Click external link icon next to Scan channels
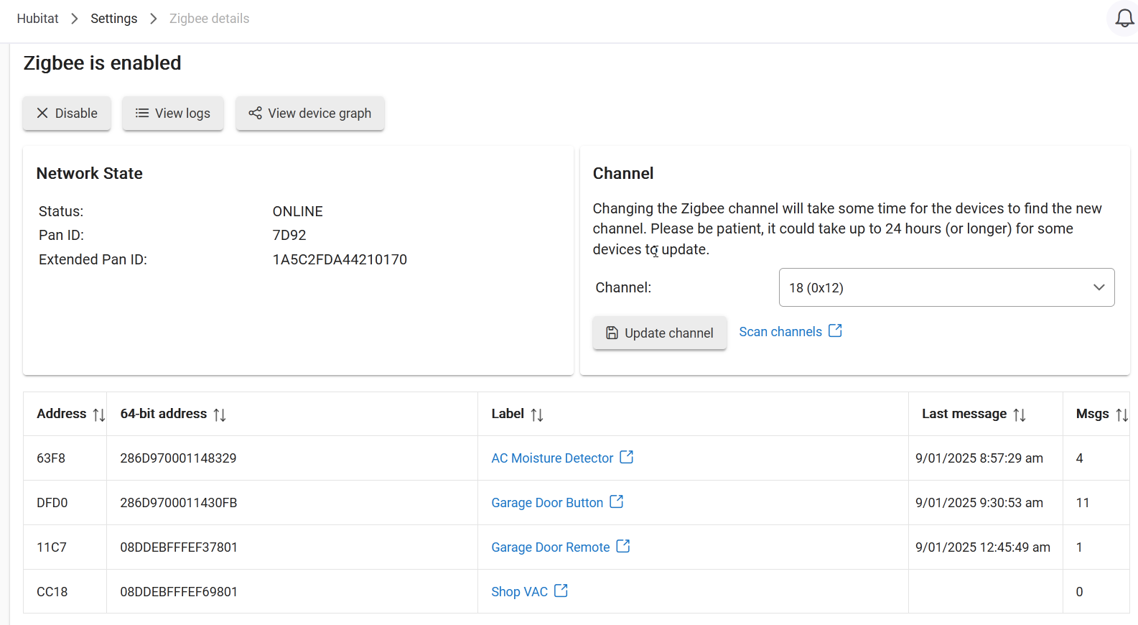Viewport: 1138px width, 625px height. click(835, 330)
